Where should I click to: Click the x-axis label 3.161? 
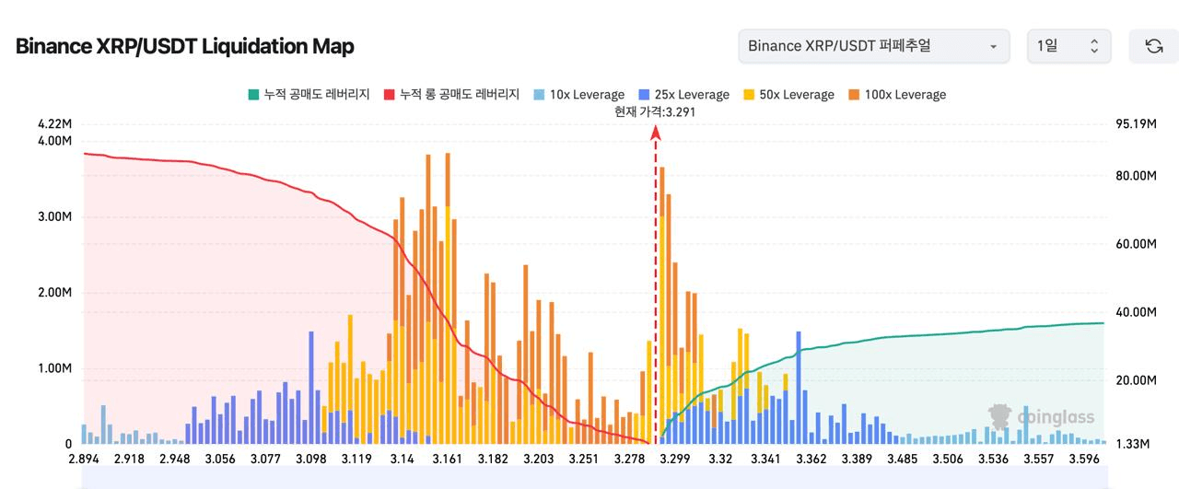[x=447, y=459]
